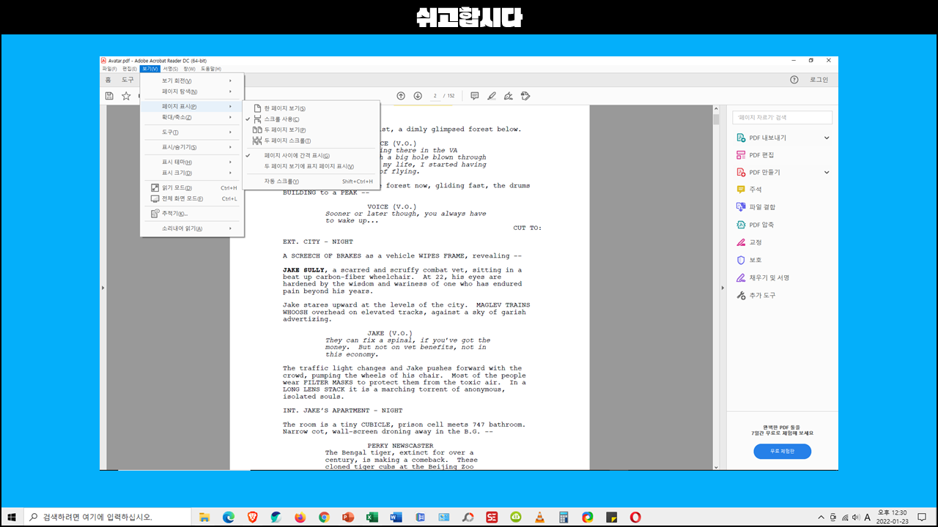Toggle checked 스크롤 사용 option
This screenshot has height=527, width=938.
[x=311, y=119]
